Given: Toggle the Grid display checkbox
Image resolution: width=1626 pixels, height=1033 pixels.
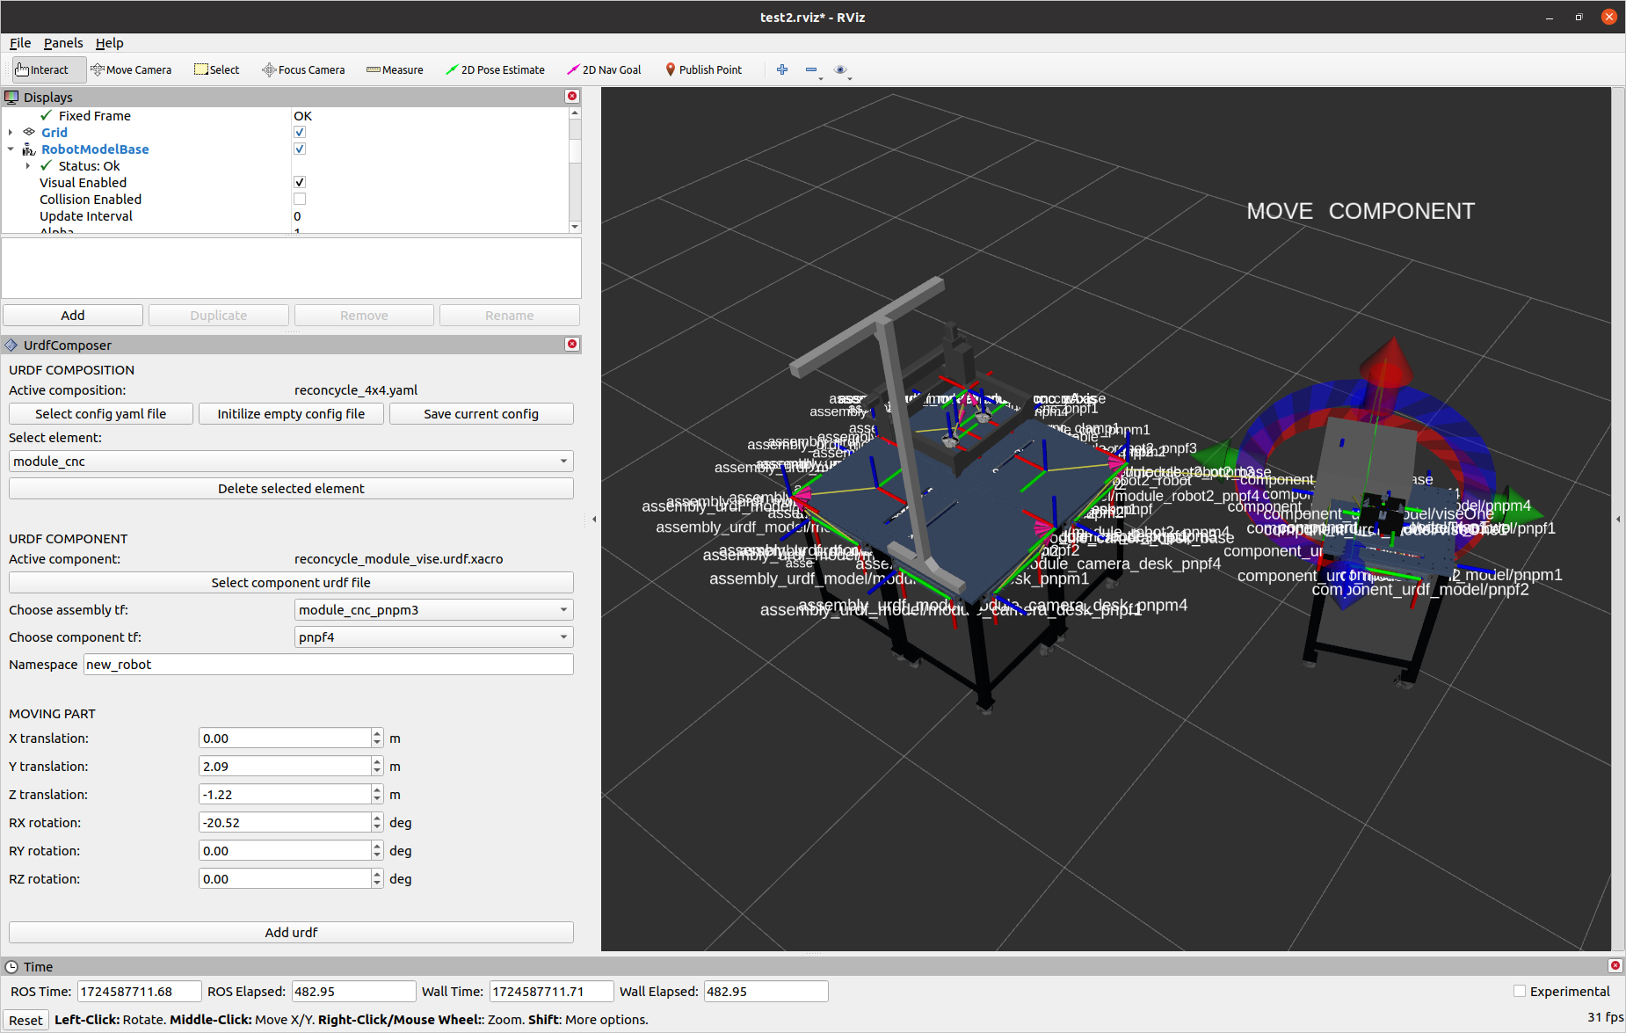Looking at the screenshot, I should (x=300, y=132).
